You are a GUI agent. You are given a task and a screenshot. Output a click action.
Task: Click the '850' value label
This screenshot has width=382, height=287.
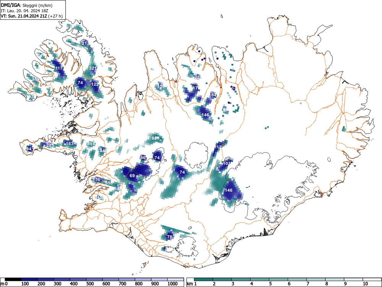point(155,138)
